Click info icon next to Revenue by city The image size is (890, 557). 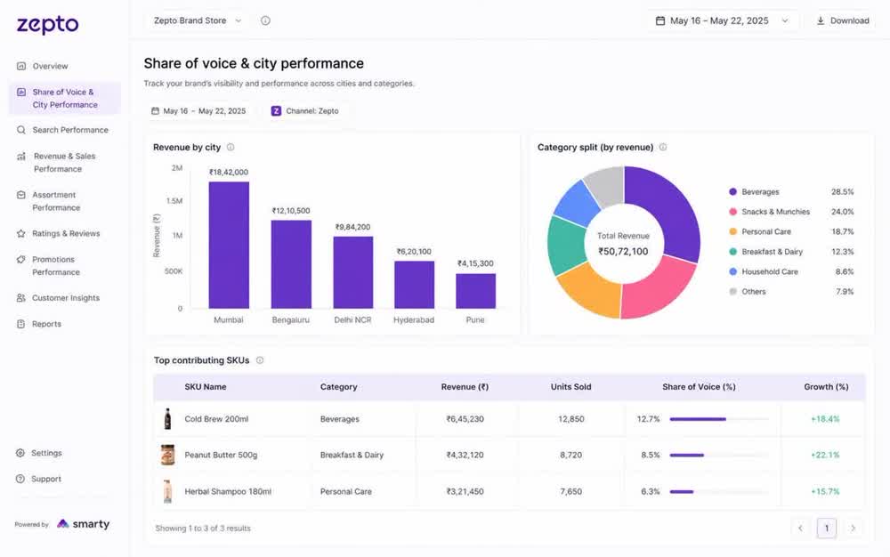231,147
